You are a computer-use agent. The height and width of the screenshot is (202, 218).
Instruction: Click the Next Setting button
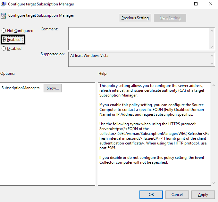(170, 18)
